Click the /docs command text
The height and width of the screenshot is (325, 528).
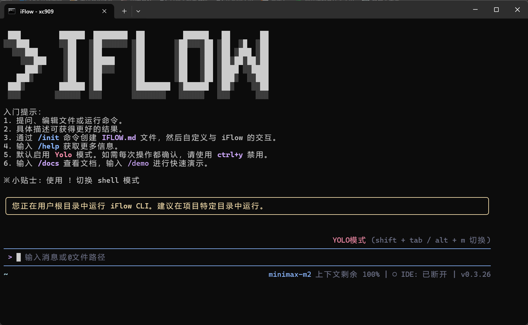pyautogui.click(x=49, y=163)
